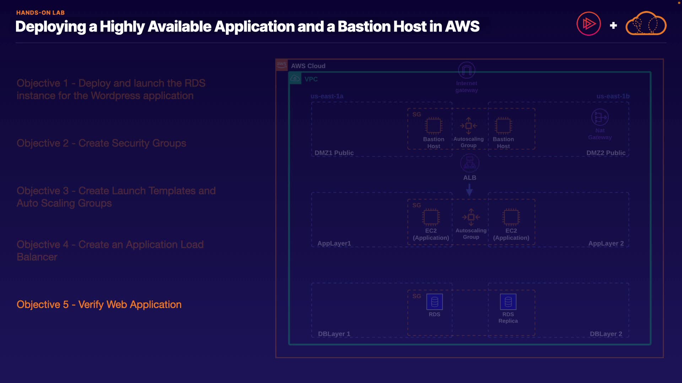Click the A Cloud Guru cloud logo

(646, 24)
